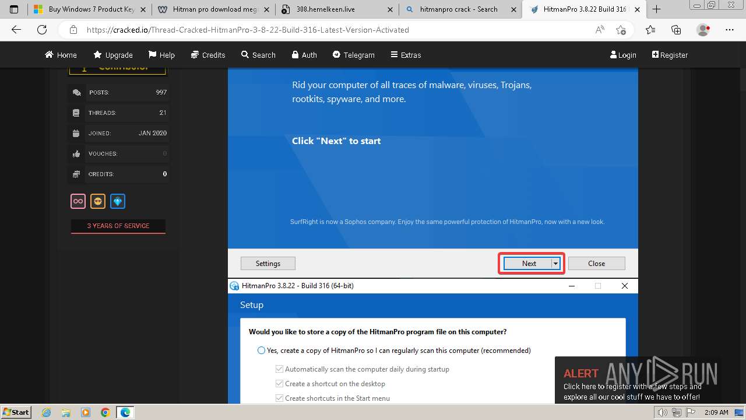Click the orange user badge icon
This screenshot has height=420, width=746.
point(98,201)
